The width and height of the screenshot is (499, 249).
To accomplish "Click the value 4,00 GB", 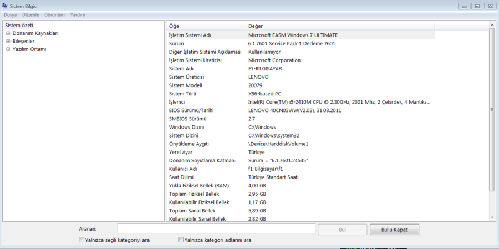I will tap(257, 186).
